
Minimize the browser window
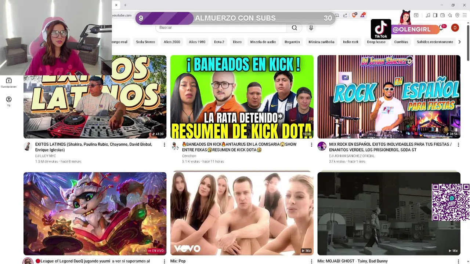tap(441, 5)
